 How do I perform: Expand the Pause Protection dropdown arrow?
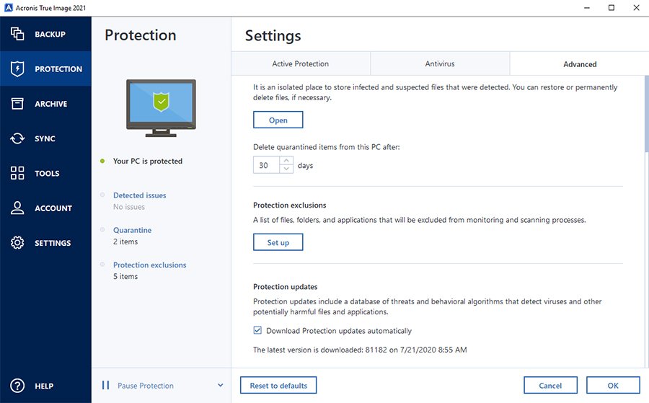[221, 386]
